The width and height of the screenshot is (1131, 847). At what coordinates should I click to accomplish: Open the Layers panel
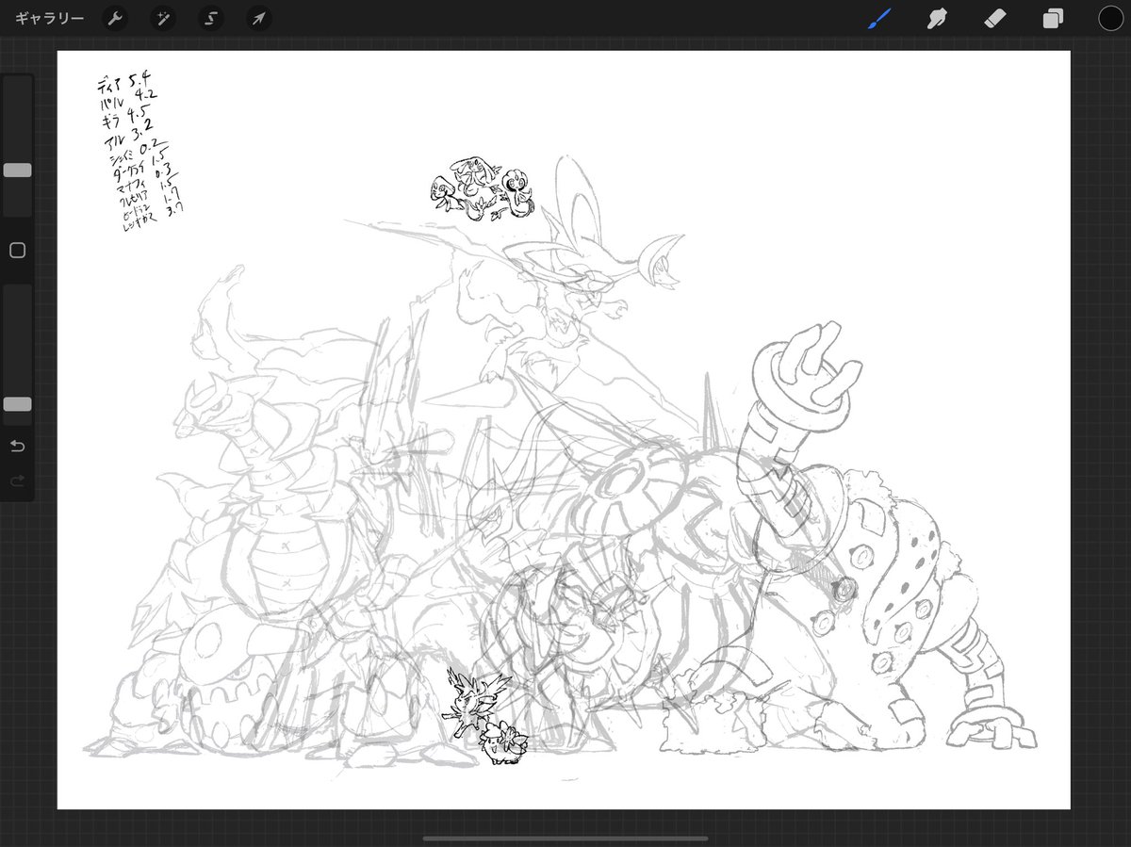coord(1053,19)
